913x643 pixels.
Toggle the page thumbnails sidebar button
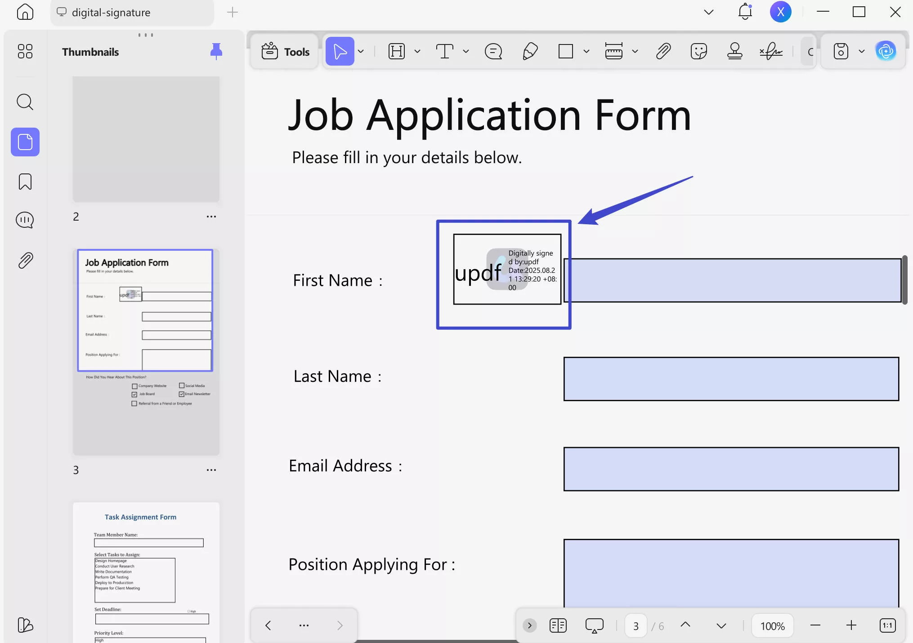(x=25, y=142)
